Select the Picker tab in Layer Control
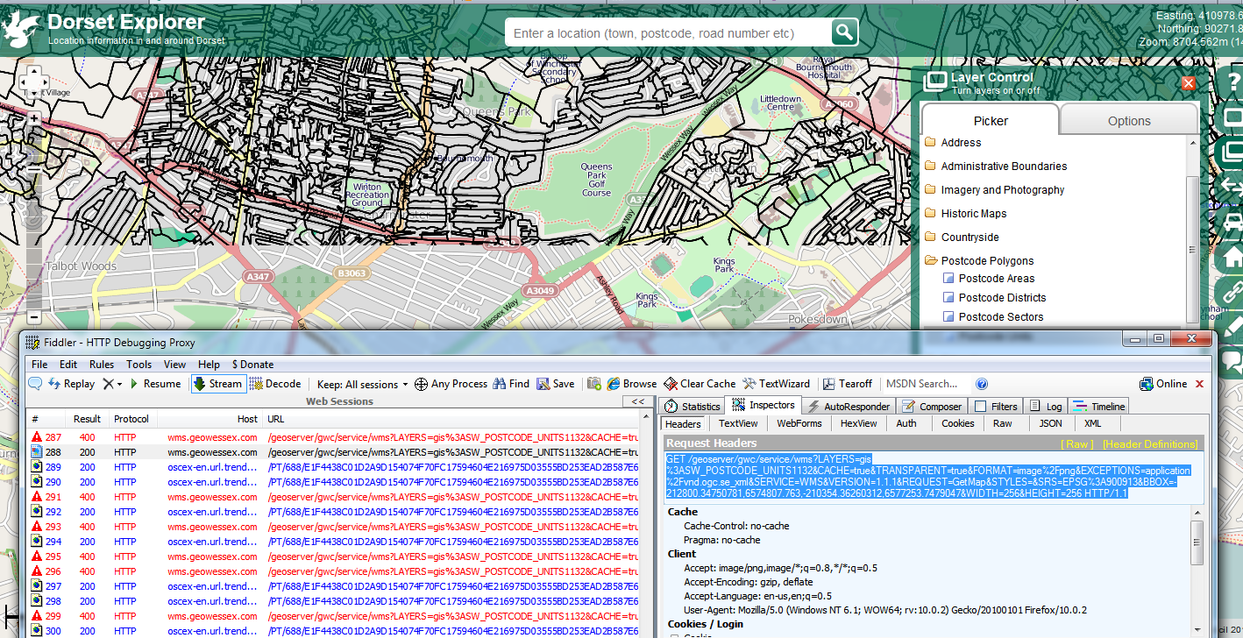This screenshot has height=638, width=1243. click(x=991, y=121)
